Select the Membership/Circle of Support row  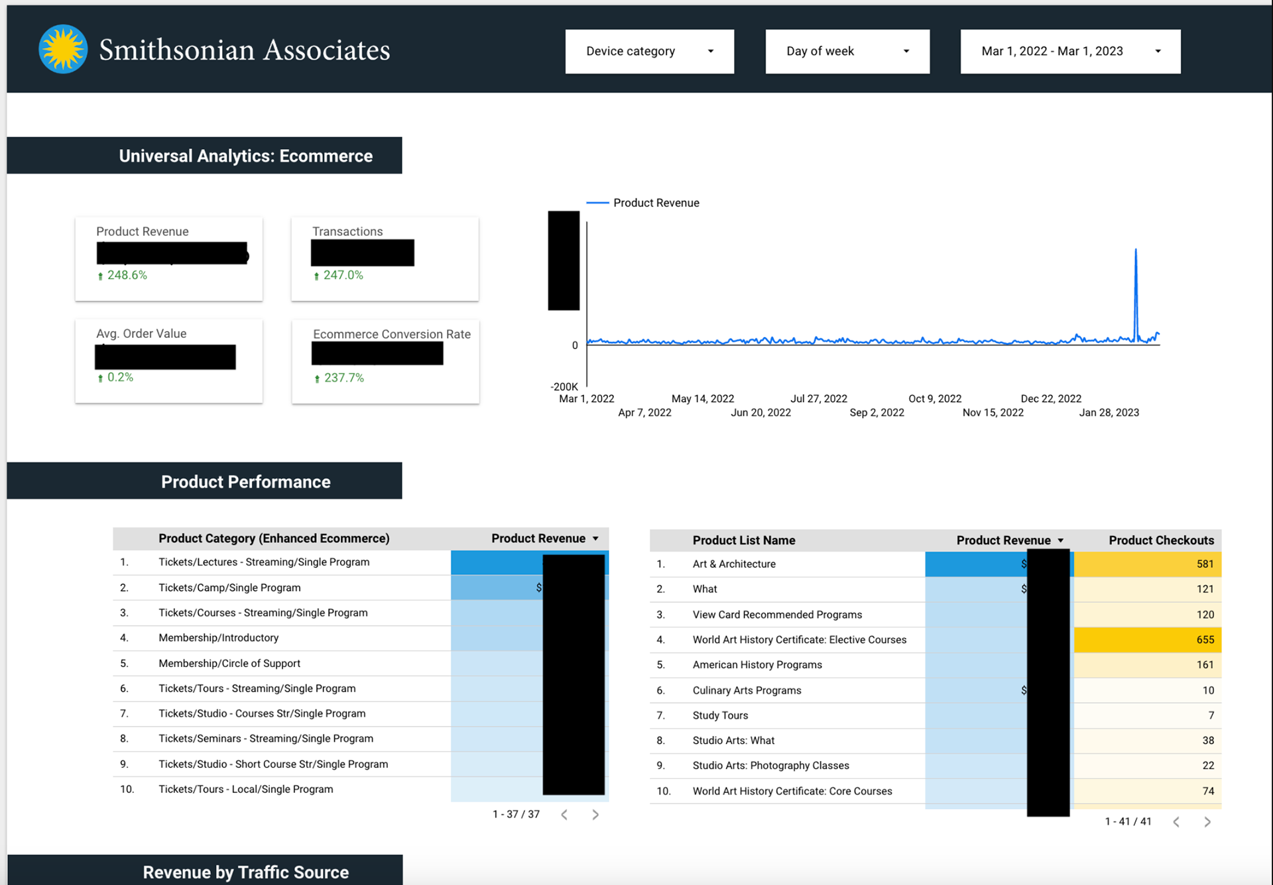coord(361,663)
